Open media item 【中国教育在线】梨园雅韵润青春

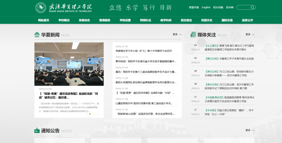[229, 99]
